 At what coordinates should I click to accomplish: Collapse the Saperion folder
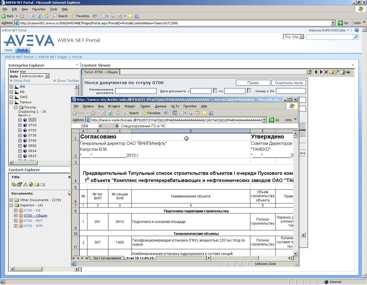11,205
